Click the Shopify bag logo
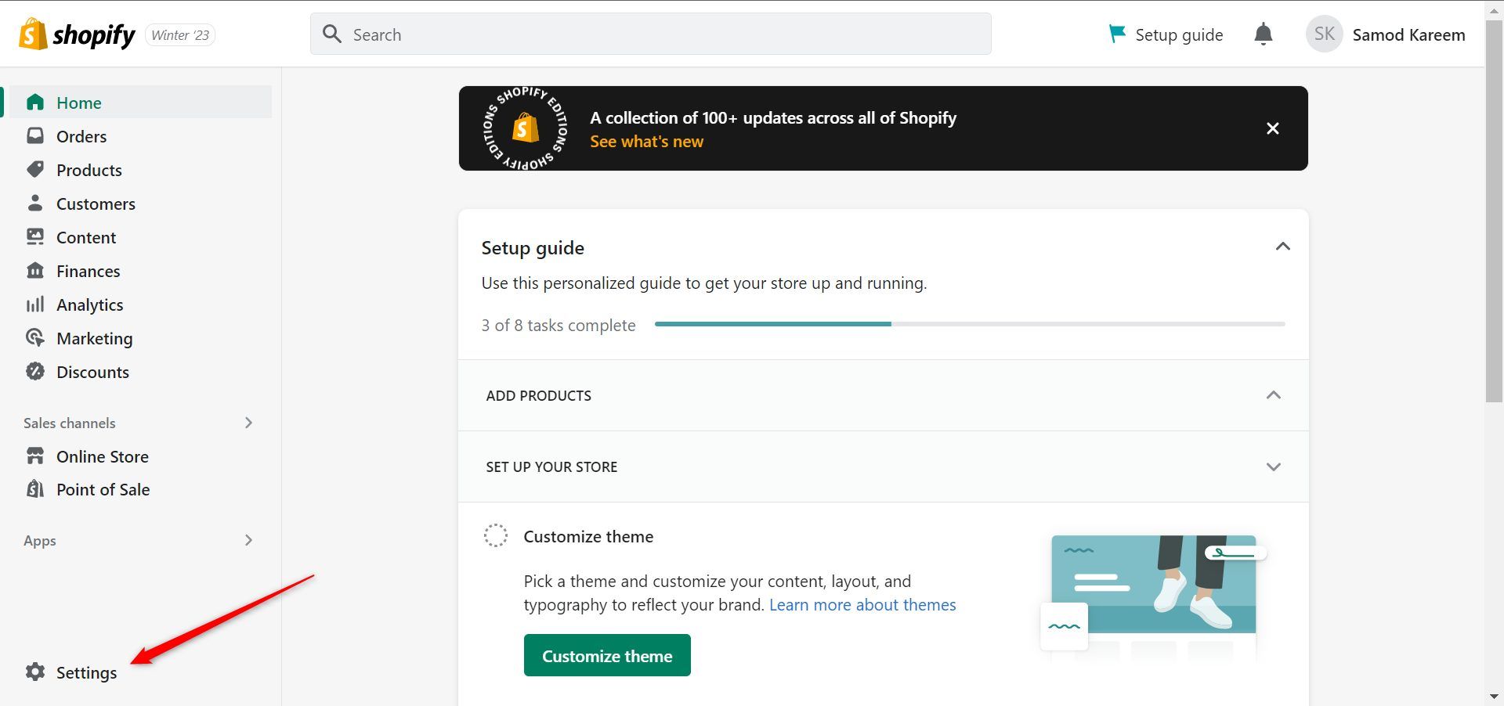 point(33,34)
